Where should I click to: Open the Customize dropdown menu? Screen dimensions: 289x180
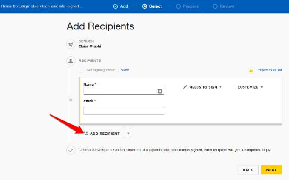(250, 87)
